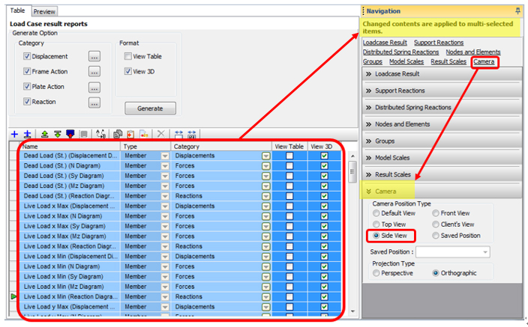Image resolution: width=528 pixels, height=327 pixels.
Task: Click the gray X delete icon
Action: (x=161, y=134)
